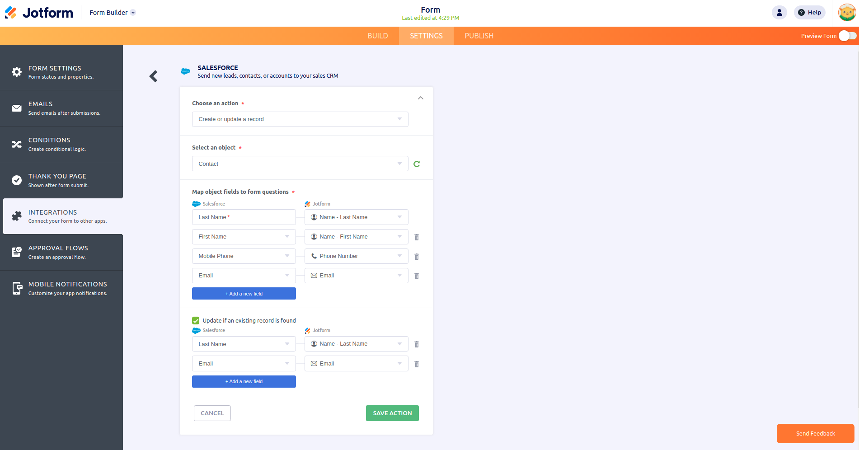Toggle the Preview Form switch

[x=847, y=36]
